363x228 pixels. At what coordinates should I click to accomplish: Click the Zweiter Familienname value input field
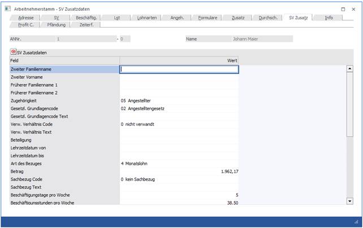[x=179, y=69]
